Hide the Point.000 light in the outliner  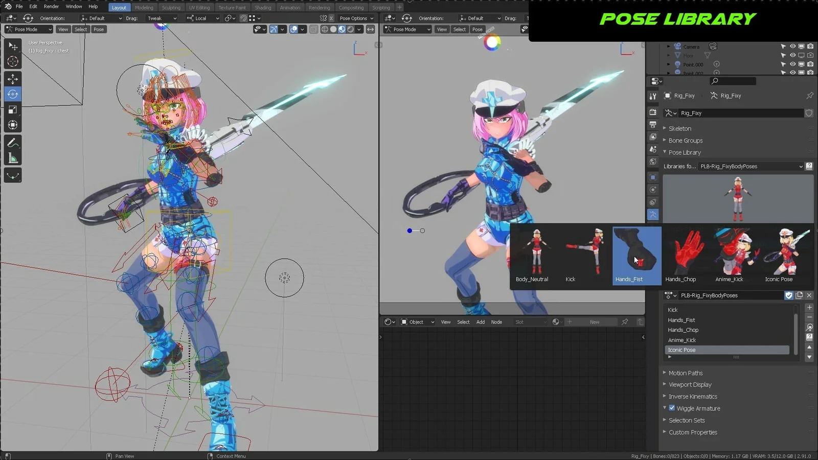pos(793,64)
